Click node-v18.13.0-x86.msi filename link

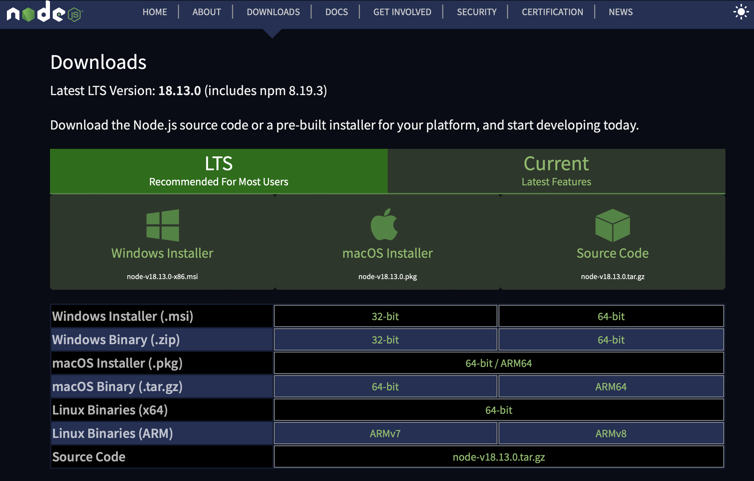[162, 277]
